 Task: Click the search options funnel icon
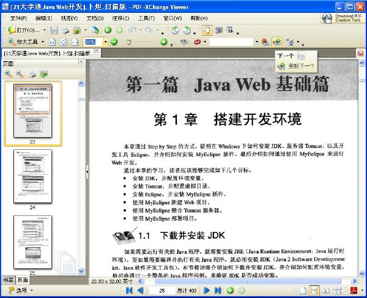pyautogui.click(x=290, y=42)
